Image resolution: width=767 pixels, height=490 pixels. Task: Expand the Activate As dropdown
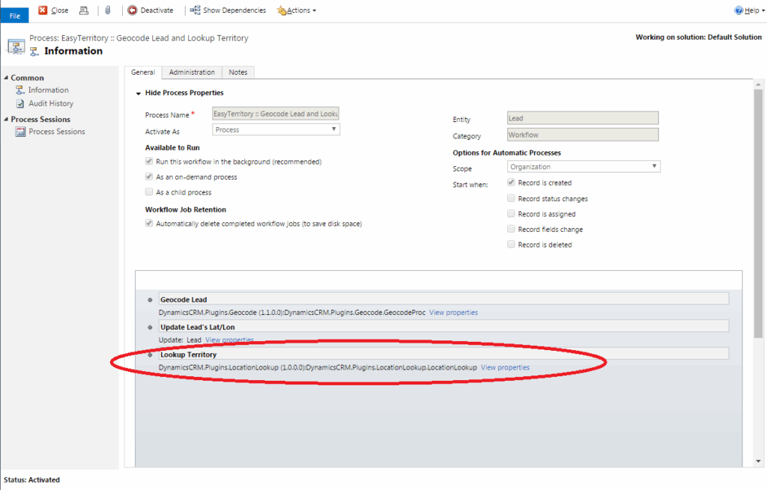point(276,129)
